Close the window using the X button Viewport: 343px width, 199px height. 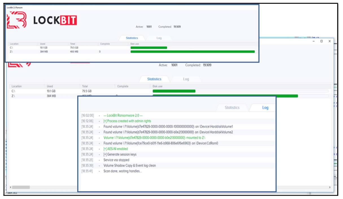(329, 41)
